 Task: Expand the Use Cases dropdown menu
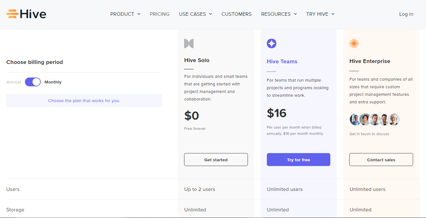(195, 14)
